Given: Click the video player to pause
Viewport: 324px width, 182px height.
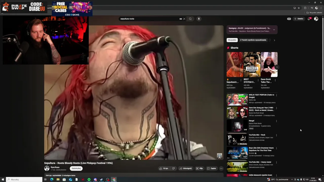Looking at the screenshot, I should (134, 93).
